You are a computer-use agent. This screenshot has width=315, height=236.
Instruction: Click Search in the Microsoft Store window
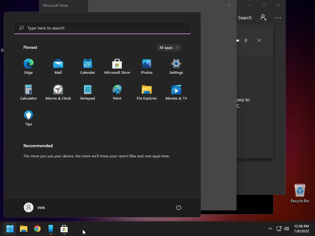tap(245, 18)
